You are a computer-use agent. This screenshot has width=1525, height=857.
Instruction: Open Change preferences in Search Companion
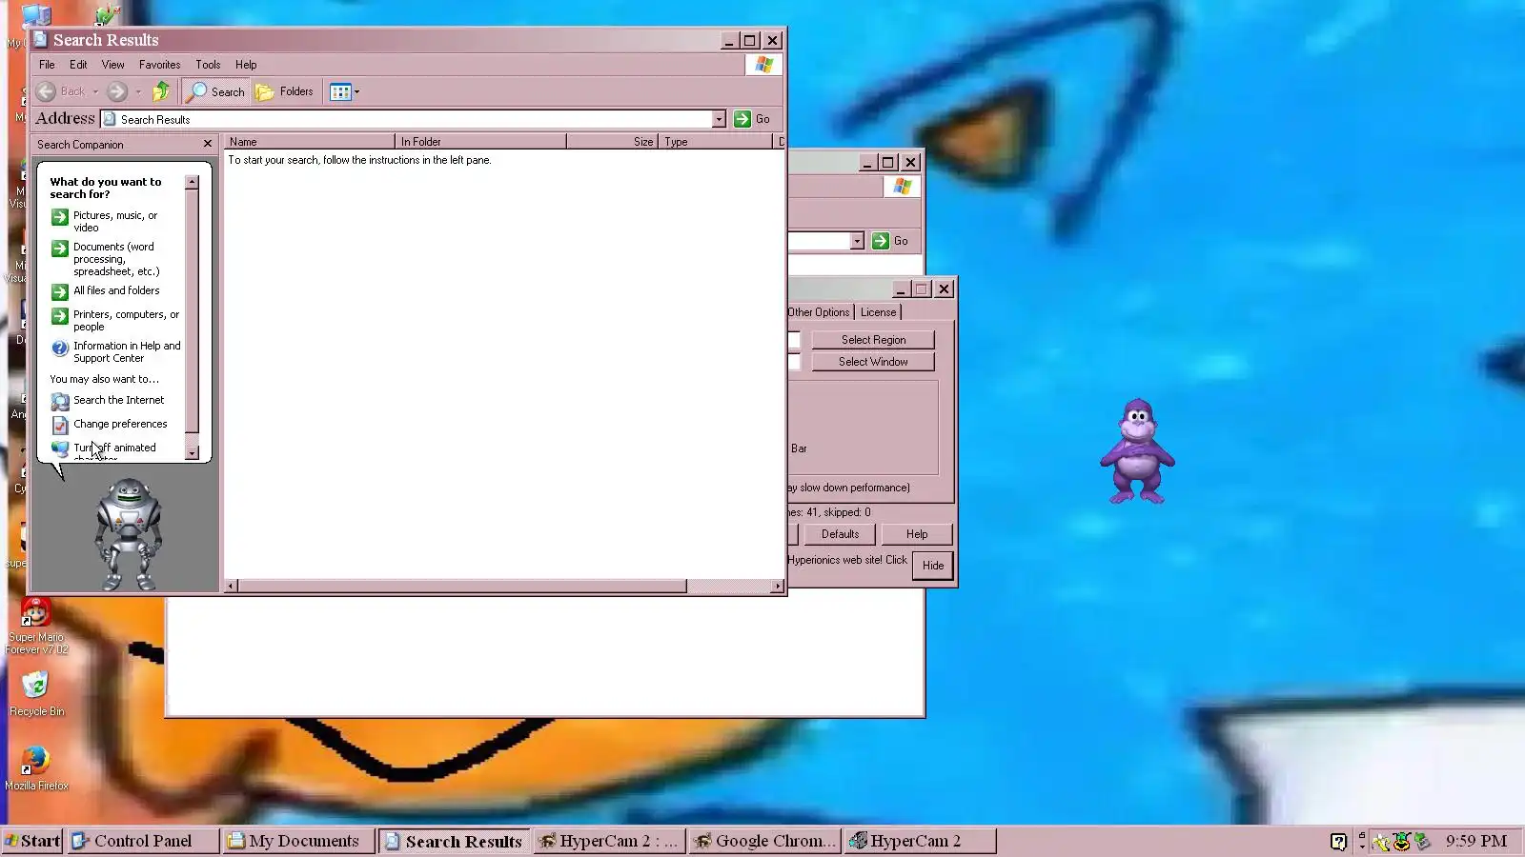[x=120, y=424]
